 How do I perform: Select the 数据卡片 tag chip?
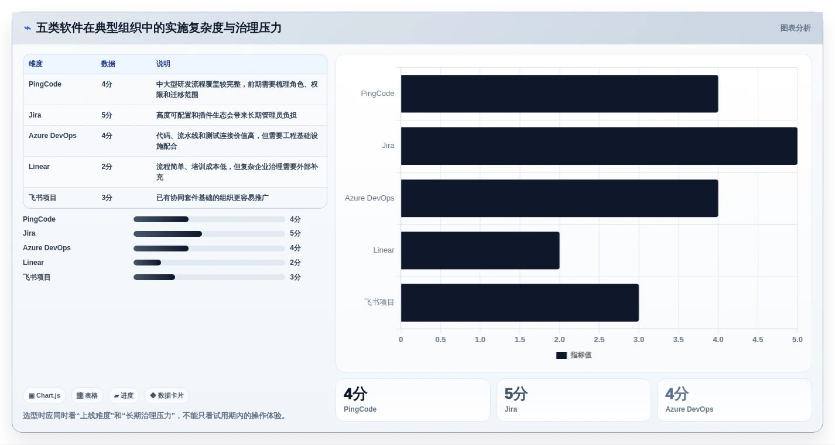(x=167, y=396)
